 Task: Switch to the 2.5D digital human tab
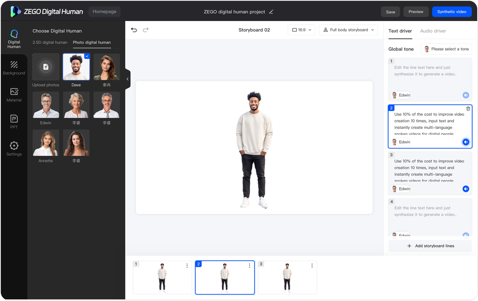(50, 42)
